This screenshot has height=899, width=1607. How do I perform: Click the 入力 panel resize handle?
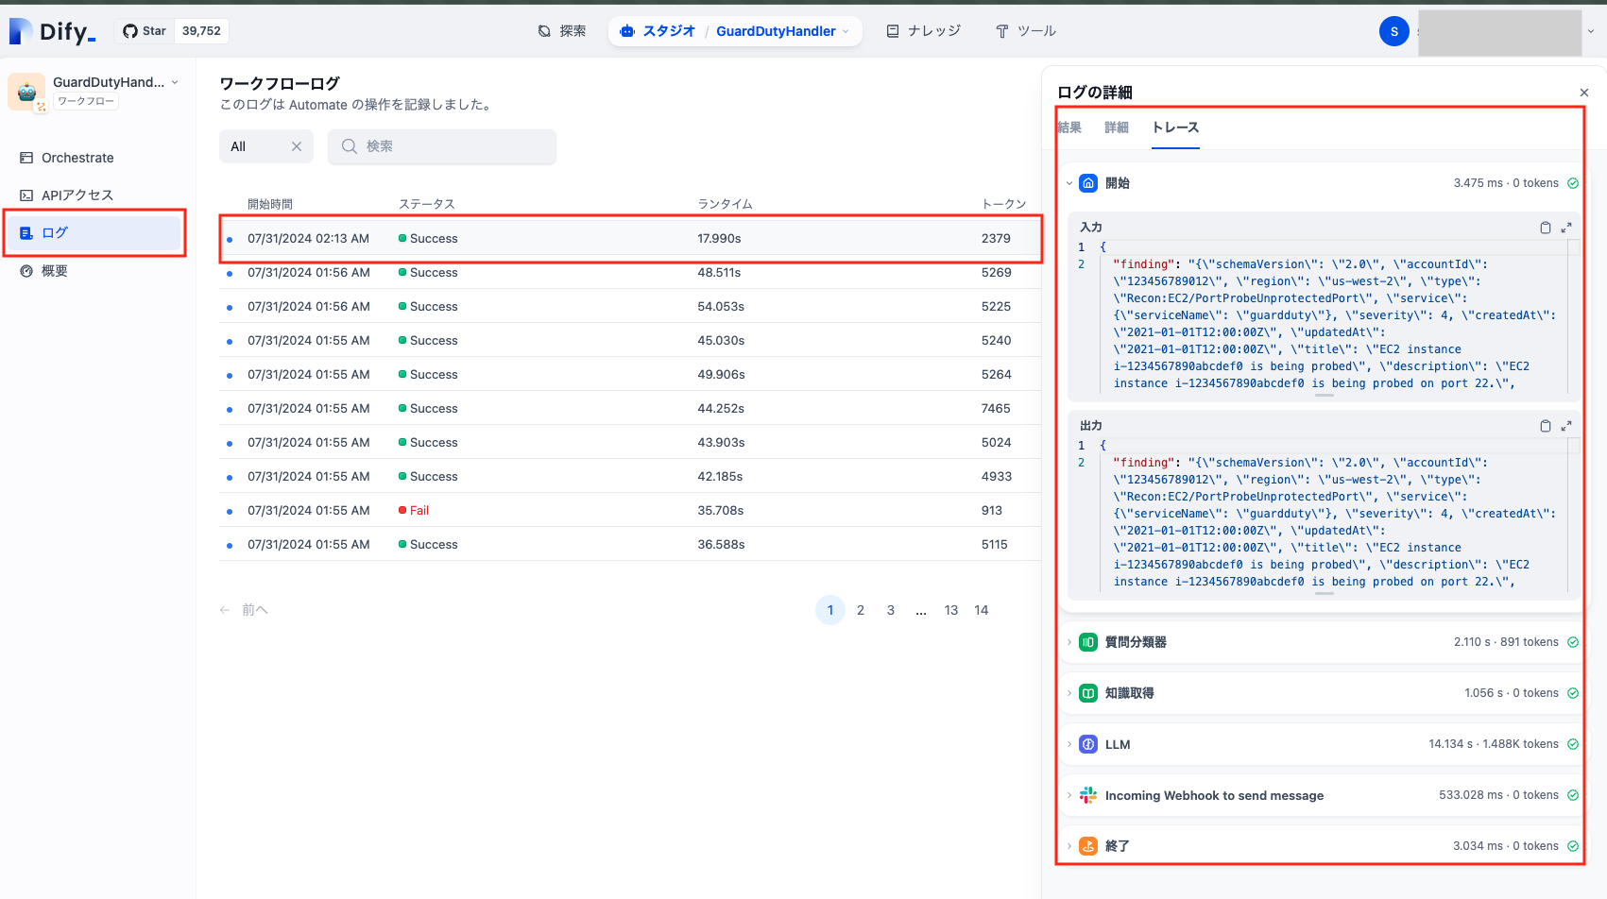pyautogui.click(x=1325, y=396)
